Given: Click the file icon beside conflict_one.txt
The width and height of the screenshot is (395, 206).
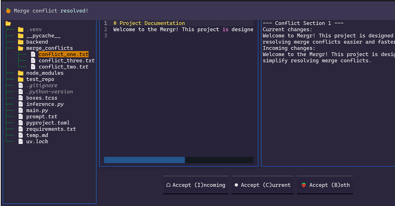Looking at the screenshot, I should pos(33,55).
